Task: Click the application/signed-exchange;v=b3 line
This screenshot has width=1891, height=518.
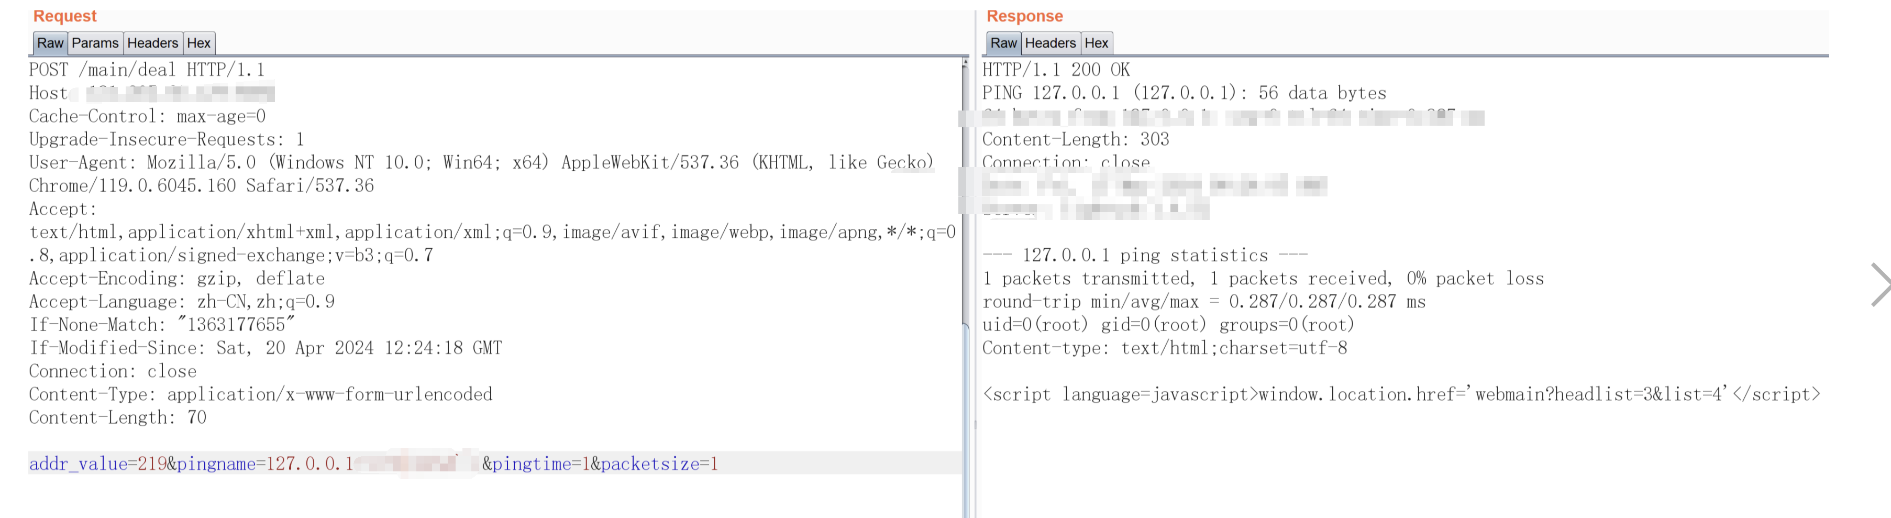Action: (231, 255)
